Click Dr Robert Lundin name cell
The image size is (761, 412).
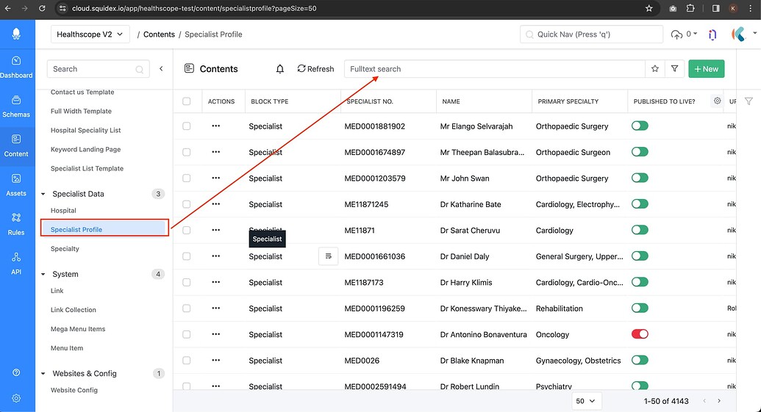tap(470, 386)
